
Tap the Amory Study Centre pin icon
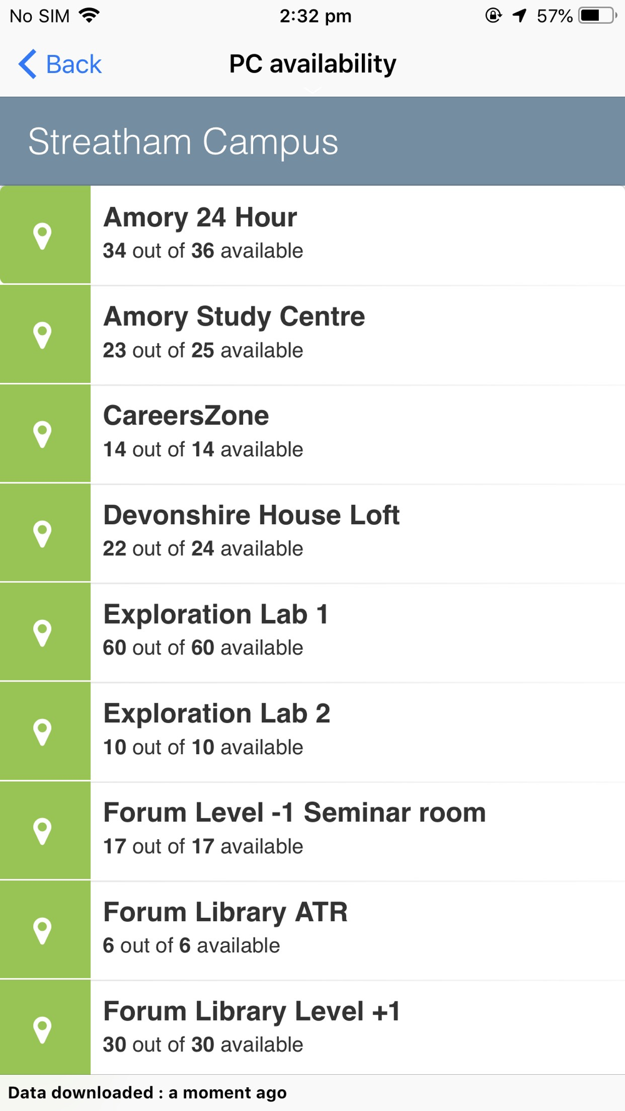click(x=42, y=336)
